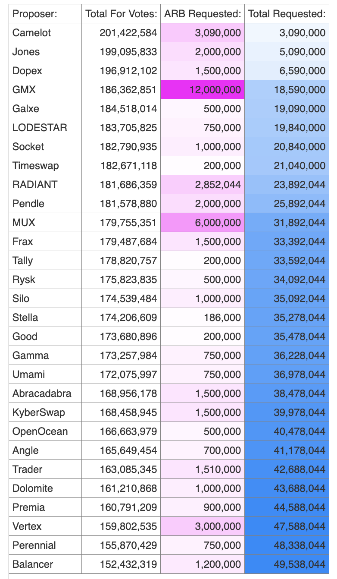
Task: Select the OpenOcean proposer cell
Action: [x=40, y=431]
